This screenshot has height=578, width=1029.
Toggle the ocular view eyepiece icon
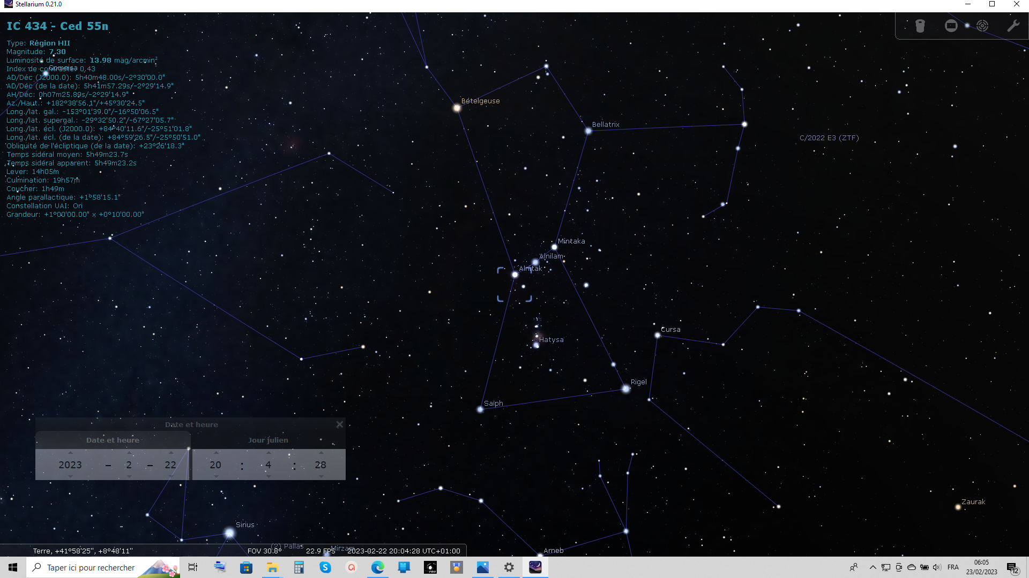(x=920, y=26)
